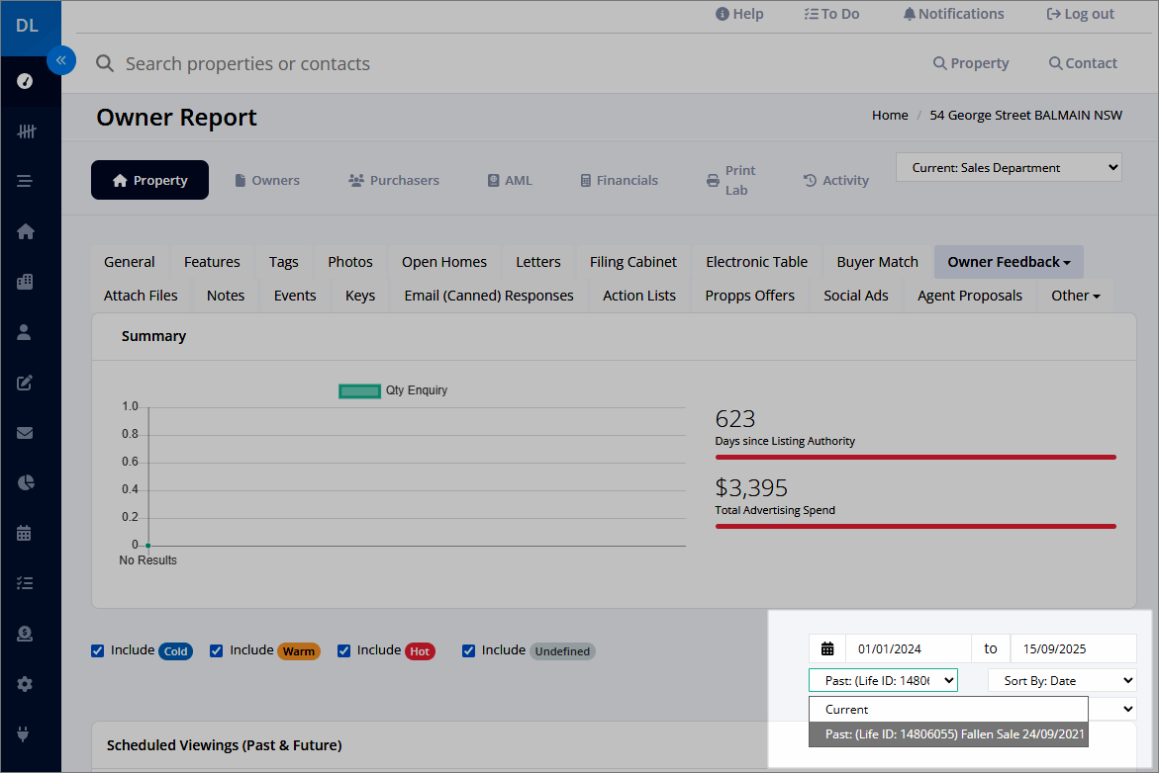Open the pie chart reports icon
The width and height of the screenshot is (1159, 773).
25,482
